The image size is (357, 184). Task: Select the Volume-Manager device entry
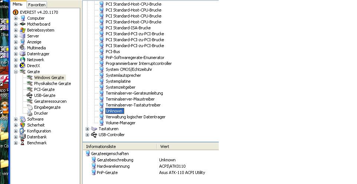pyautogui.click(x=120, y=123)
